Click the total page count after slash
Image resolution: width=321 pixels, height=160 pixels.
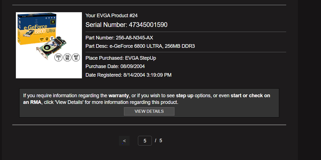(161, 141)
